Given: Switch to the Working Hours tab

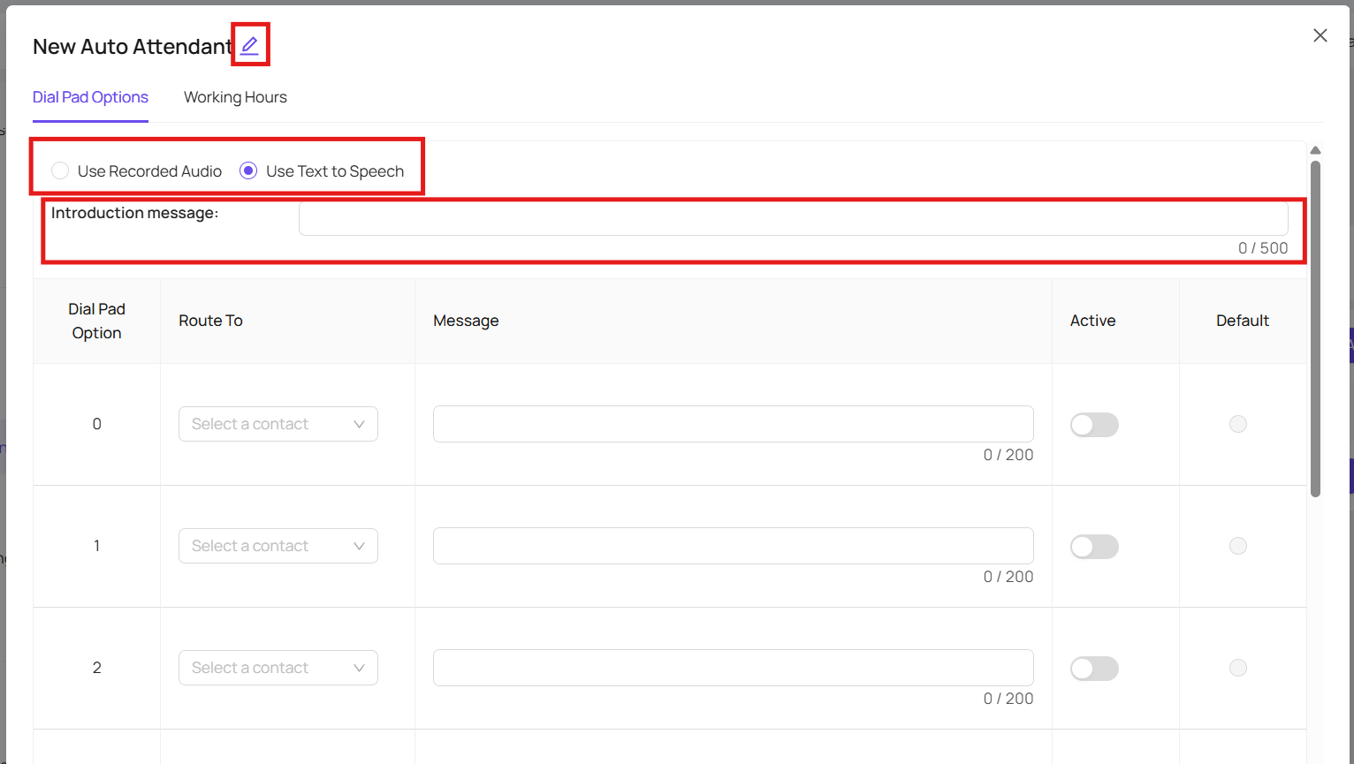Looking at the screenshot, I should 235,97.
